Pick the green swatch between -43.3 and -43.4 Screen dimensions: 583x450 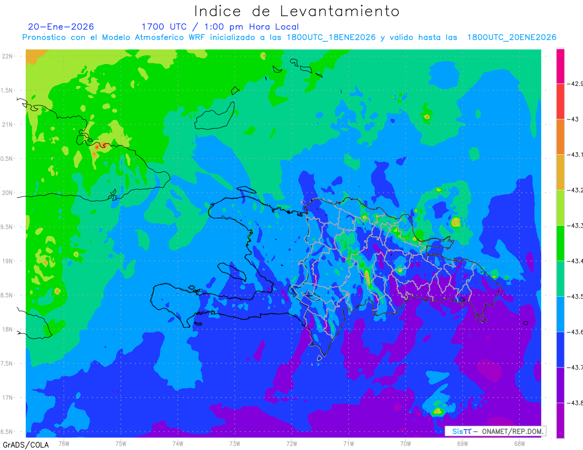[560, 243]
